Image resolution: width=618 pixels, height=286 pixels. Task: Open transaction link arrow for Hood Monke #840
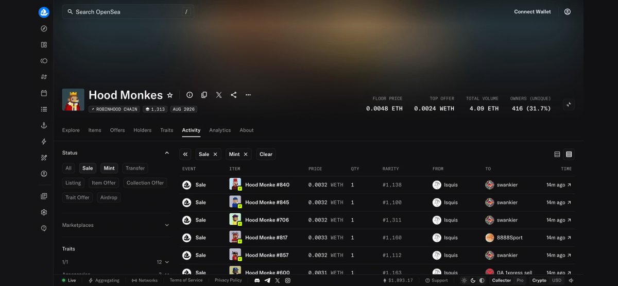tap(569, 185)
